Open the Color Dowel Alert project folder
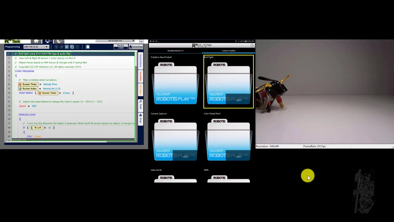This screenshot has height=222, width=394. (228, 140)
